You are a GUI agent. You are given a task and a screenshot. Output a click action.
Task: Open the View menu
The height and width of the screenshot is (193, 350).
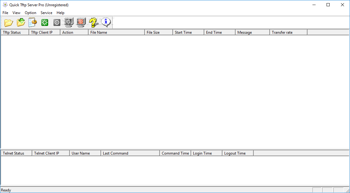[x=16, y=13]
